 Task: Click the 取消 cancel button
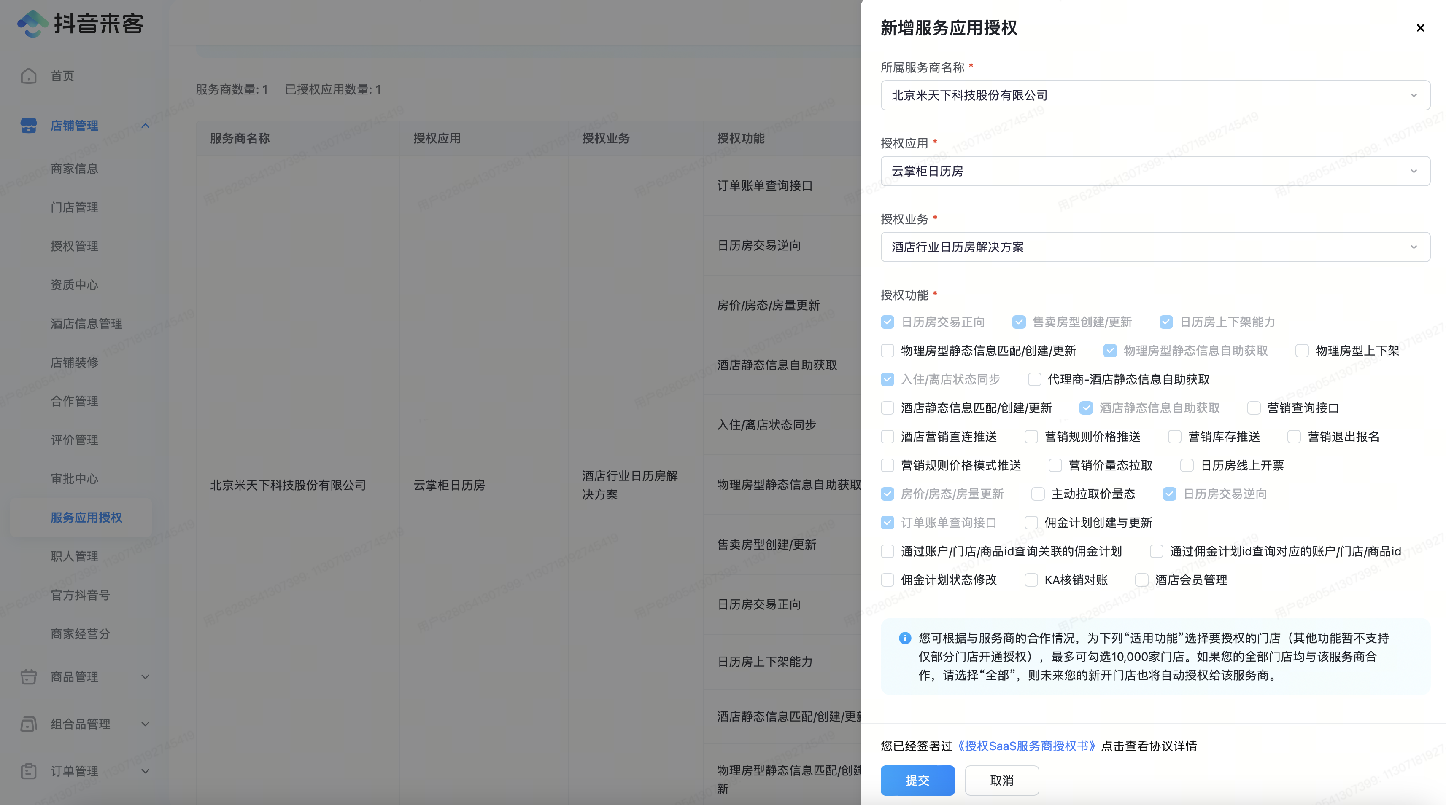[x=1001, y=780]
